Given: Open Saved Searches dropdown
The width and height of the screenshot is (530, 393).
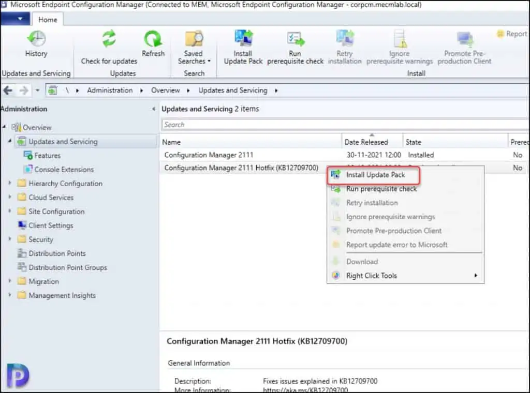Looking at the screenshot, I should (x=194, y=48).
